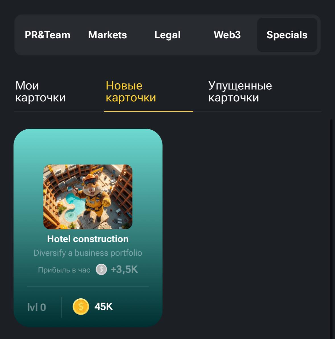Screen dimensions: 335x339
Task: Click the hamster construction thumbnail image
Action: (88, 197)
